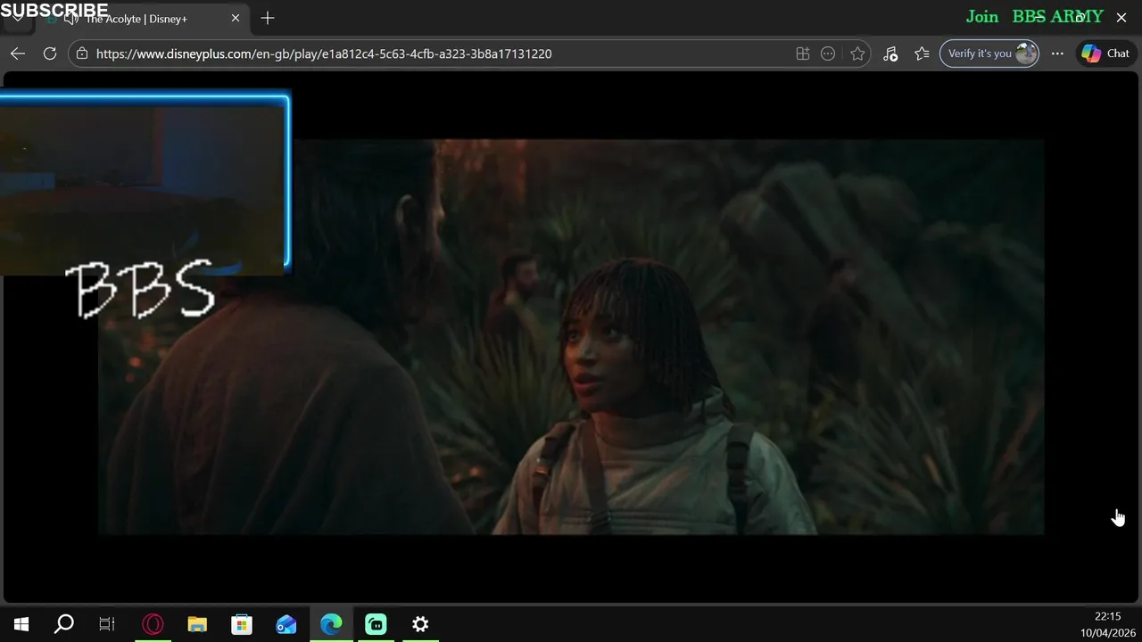Click the Disney+ video player to pause

coord(571,336)
